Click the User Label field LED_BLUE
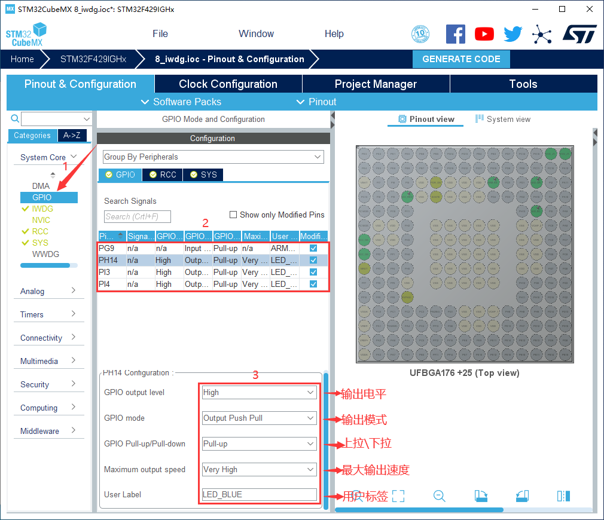The width and height of the screenshot is (604, 520). [259, 494]
